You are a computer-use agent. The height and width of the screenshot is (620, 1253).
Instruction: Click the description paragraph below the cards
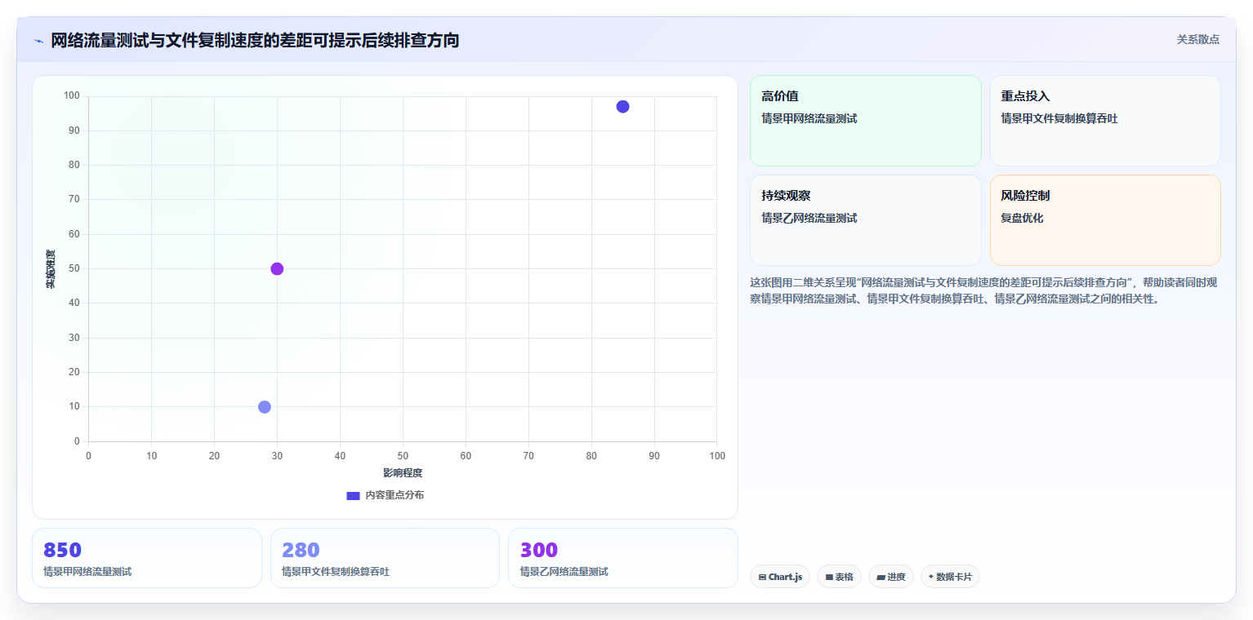tap(983, 290)
